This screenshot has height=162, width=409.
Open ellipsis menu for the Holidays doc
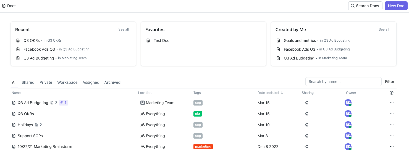(392, 125)
